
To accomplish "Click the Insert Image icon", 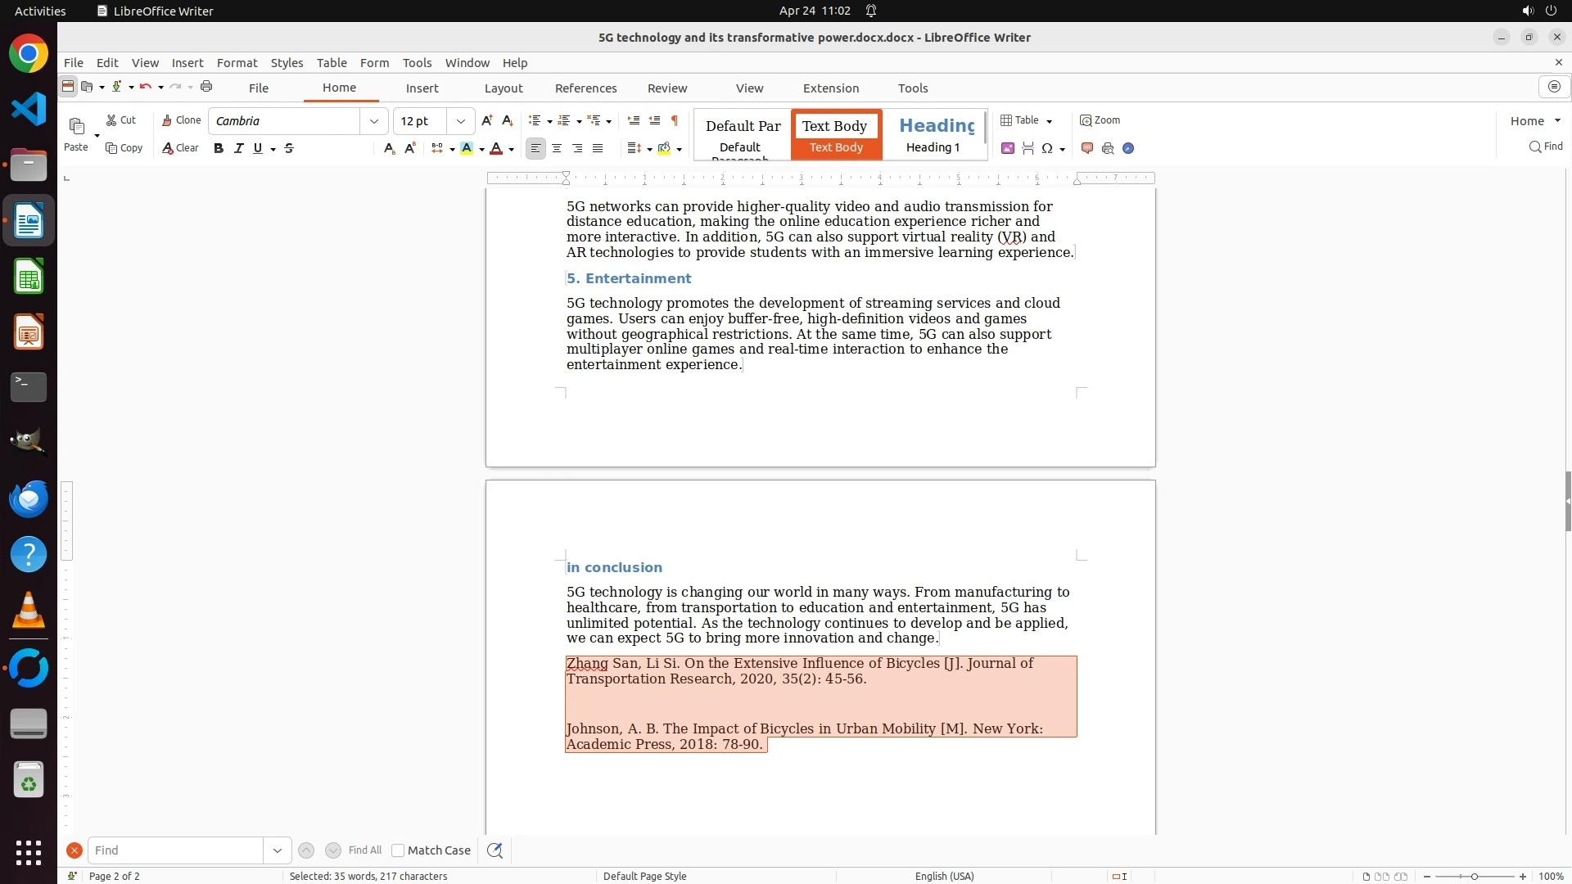I will tap(1008, 148).
